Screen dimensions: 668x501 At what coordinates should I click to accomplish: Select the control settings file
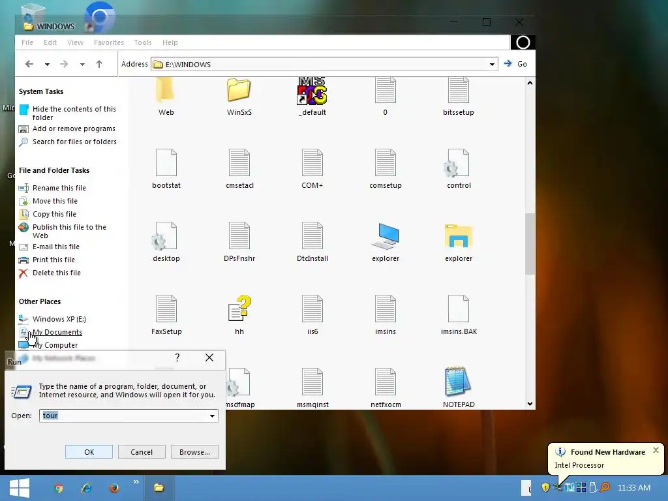(459, 169)
